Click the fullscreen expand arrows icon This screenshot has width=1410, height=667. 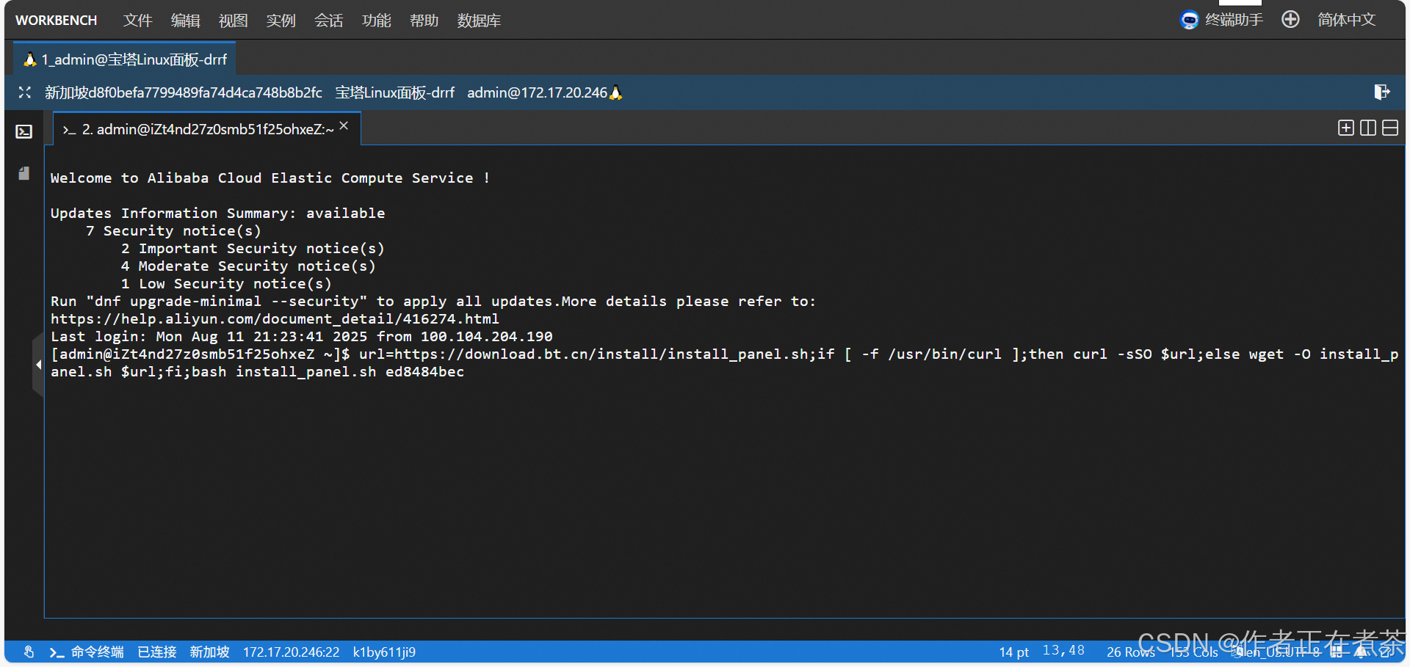click(x=25, y=92)
